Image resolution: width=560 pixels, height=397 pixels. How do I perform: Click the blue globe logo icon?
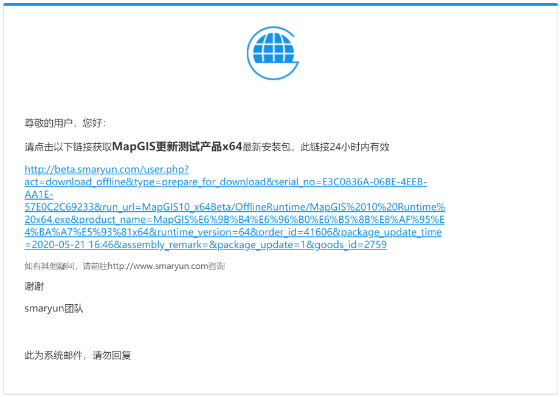point(273,53)
